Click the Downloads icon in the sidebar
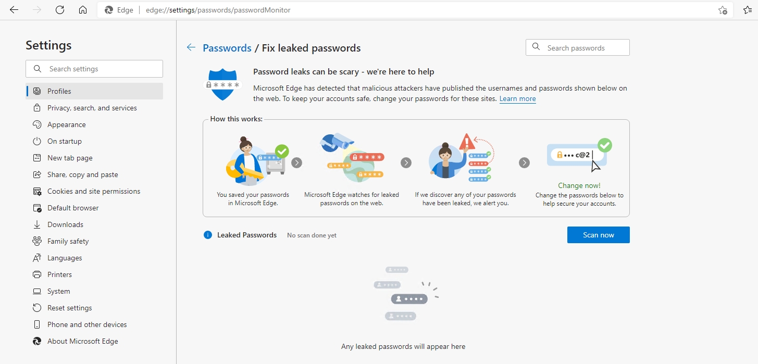 coord(36,224)
